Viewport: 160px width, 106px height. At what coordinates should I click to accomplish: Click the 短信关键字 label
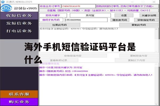click(x=53, y=15)
